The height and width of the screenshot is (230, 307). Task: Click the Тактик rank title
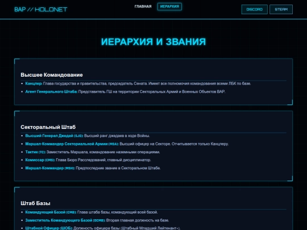point(35,152)
